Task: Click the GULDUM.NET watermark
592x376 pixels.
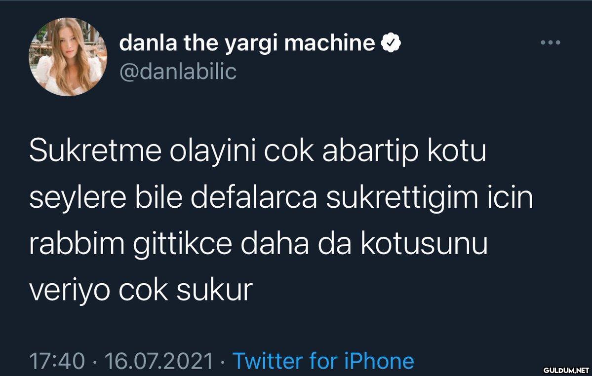Action: 566,371
